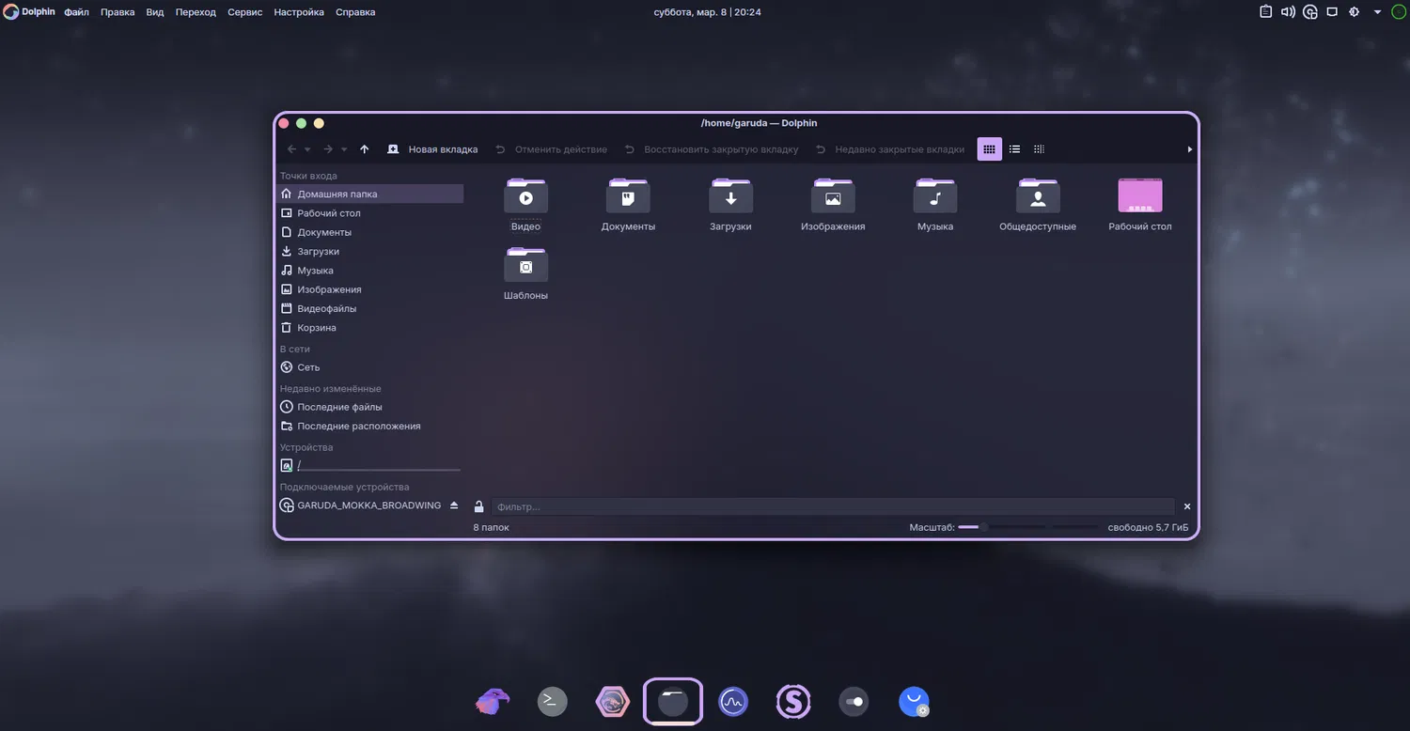Switch to icons view mode
The width and height of the screenshot is (1410, 731).
click(989, 149)
